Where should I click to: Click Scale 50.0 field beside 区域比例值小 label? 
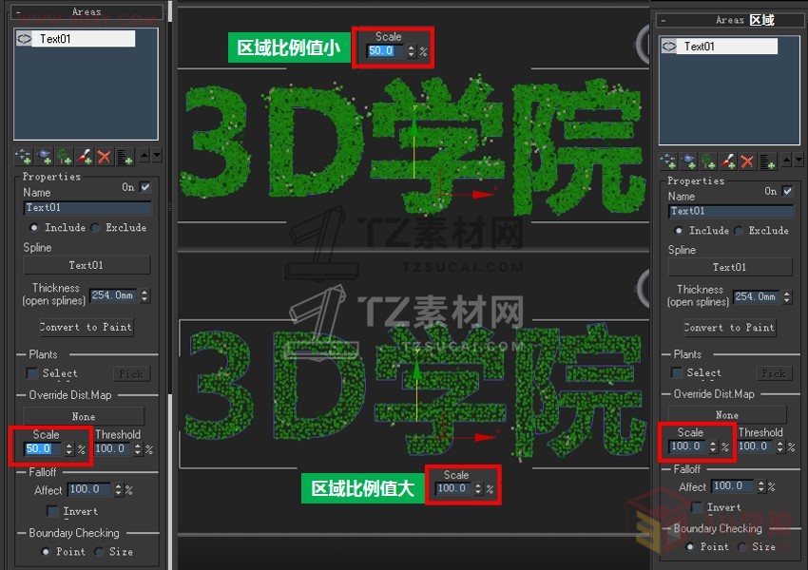pyautogui.click(x=385, y=51)
